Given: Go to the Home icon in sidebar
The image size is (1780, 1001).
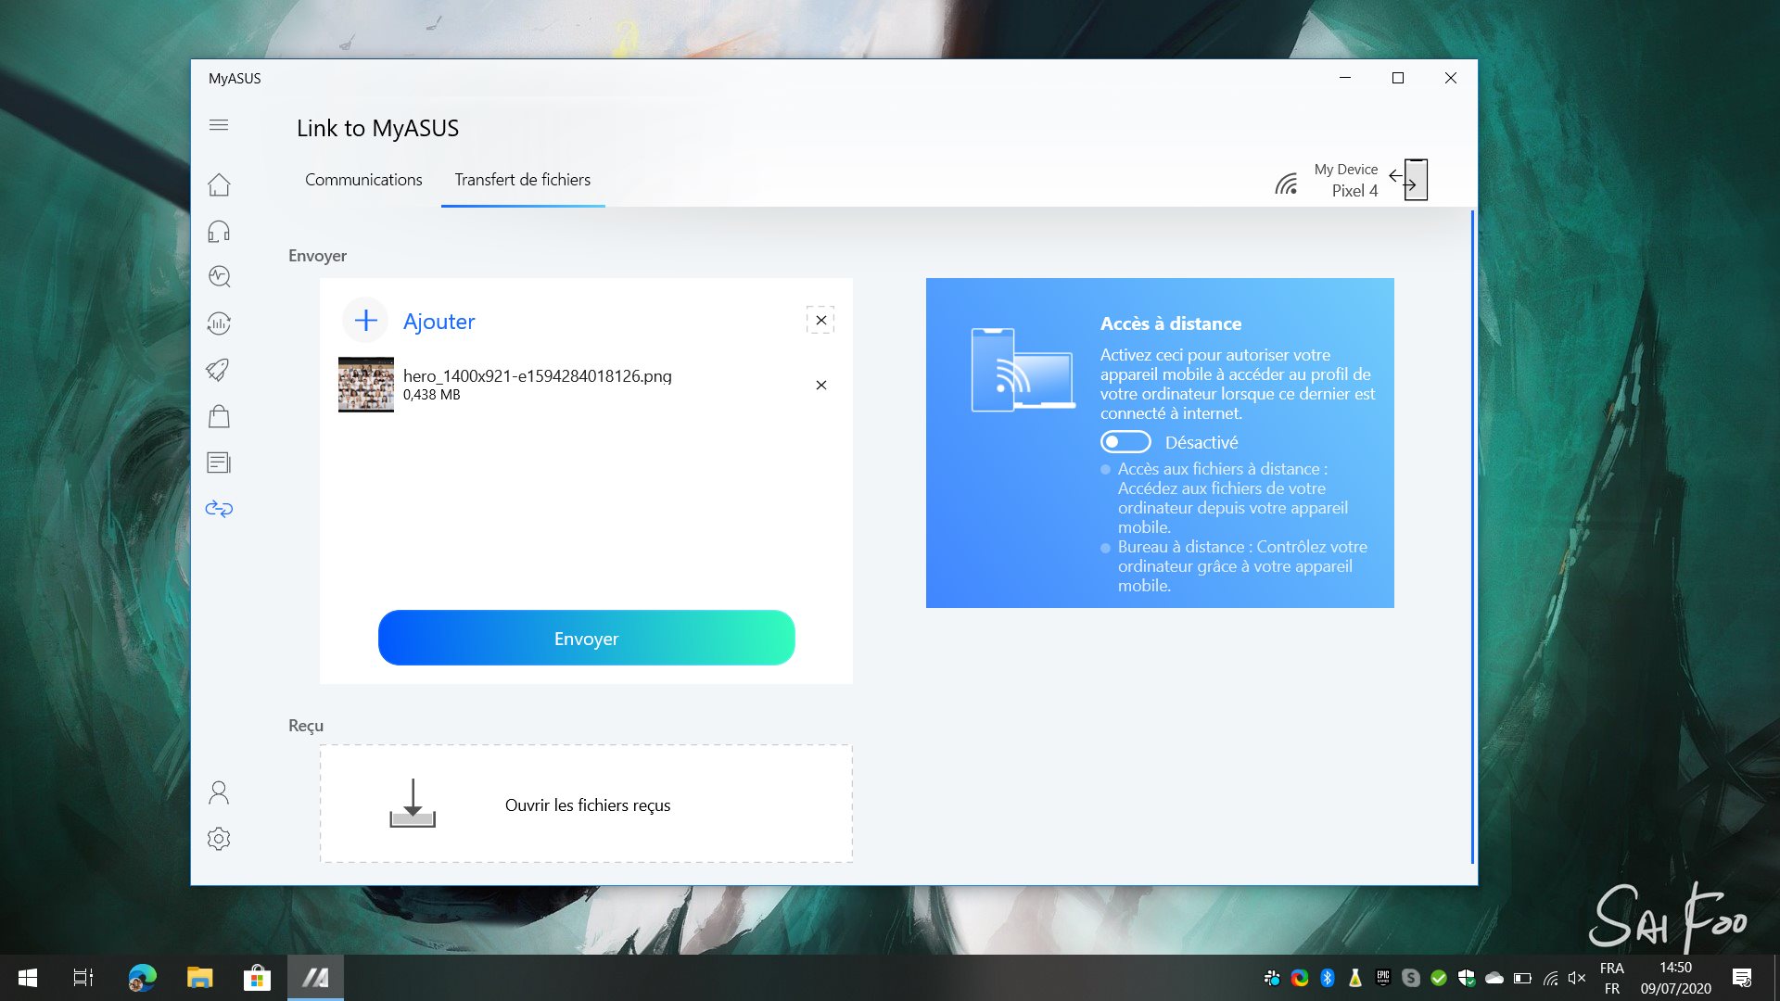Looking at the screenshot, I should click(219, 184).
